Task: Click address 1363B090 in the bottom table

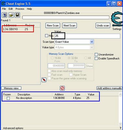Action: tap(59, 98)
